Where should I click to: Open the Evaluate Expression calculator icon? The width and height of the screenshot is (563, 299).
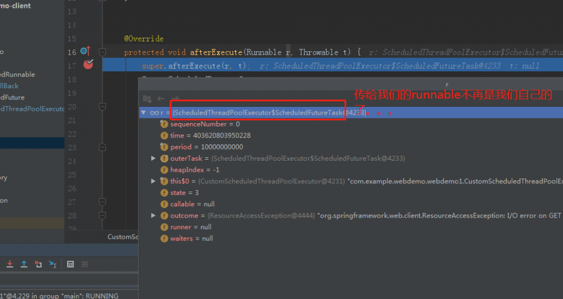[70, 264]
